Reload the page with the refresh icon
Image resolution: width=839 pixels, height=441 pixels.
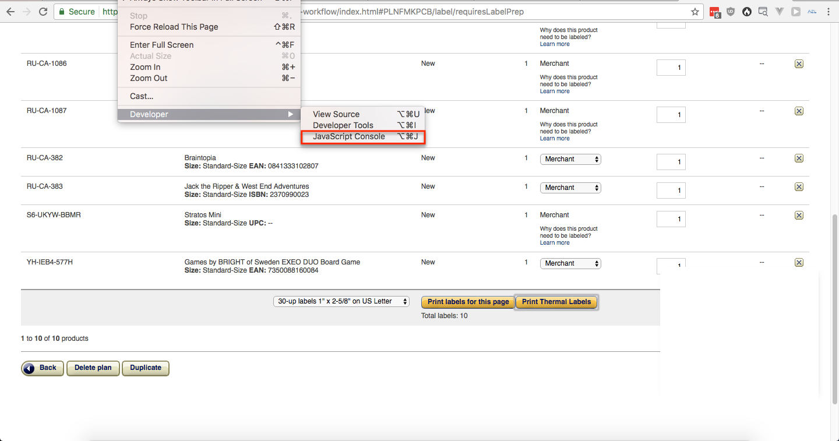(x=43, y=12)
